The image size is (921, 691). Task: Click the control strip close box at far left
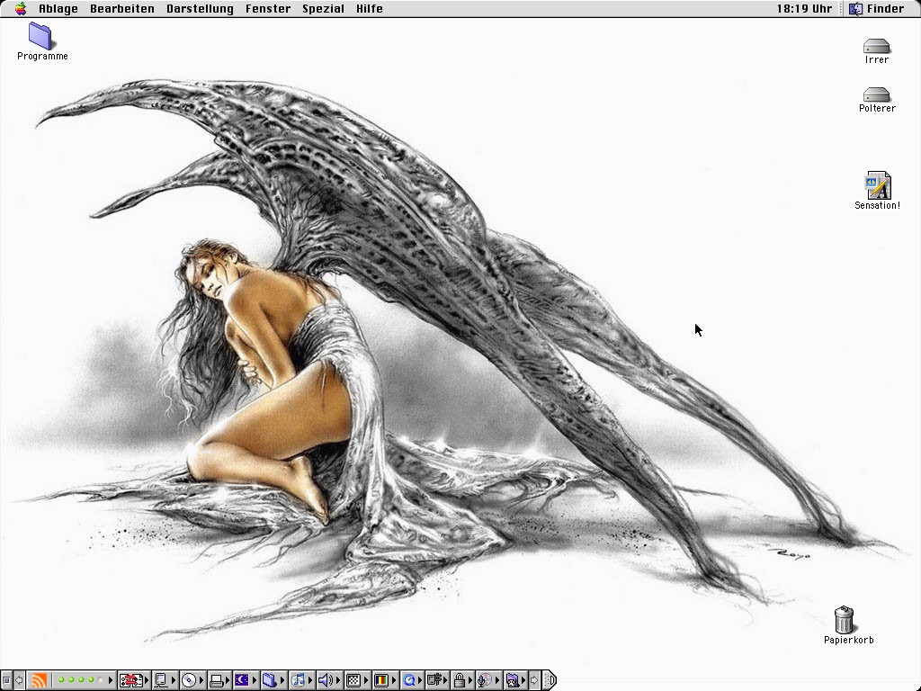click(x=6, y=680)
